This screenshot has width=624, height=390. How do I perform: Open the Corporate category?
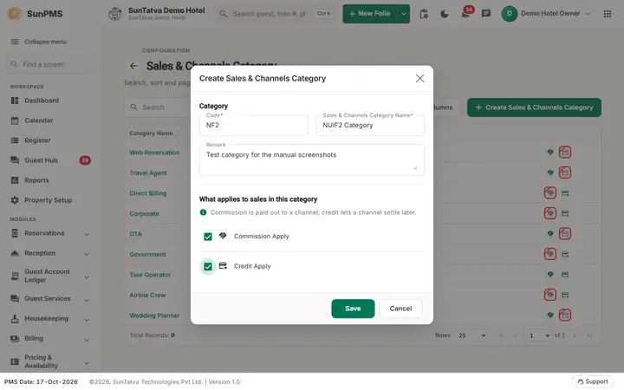pyautogui.click(x=144, y=213)
